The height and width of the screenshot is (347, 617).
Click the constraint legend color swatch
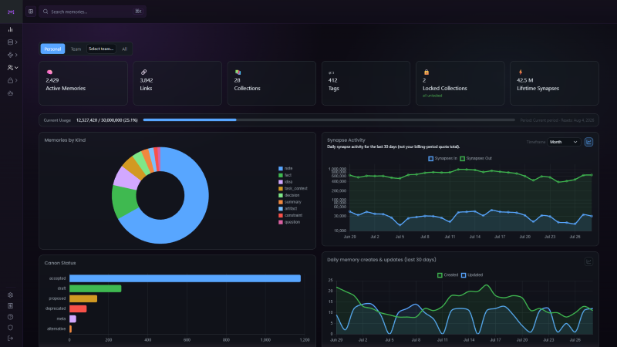(281, 215)
